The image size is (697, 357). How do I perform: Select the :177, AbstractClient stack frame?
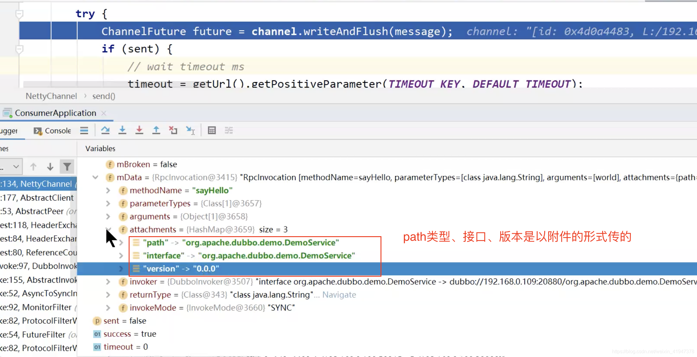pyautogui.click(x=38, y=198)
